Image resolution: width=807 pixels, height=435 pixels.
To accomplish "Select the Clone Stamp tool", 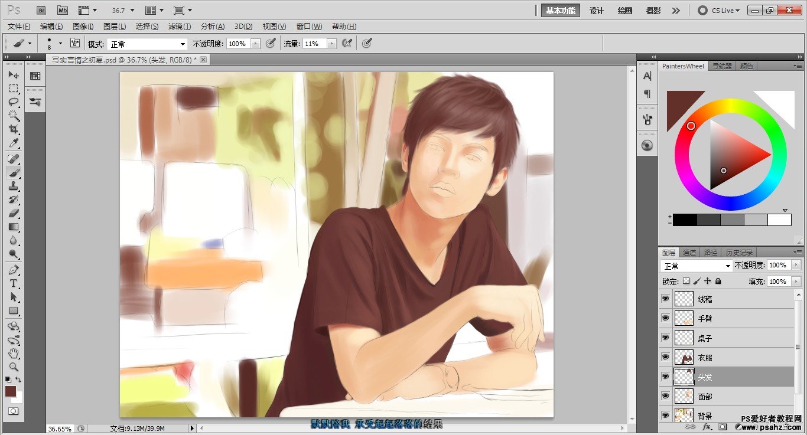I will pyautogui.click(x=14, y=186).
